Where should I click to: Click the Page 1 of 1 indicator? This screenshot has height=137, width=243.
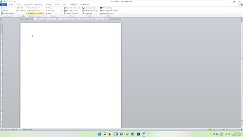coord(5,129)
